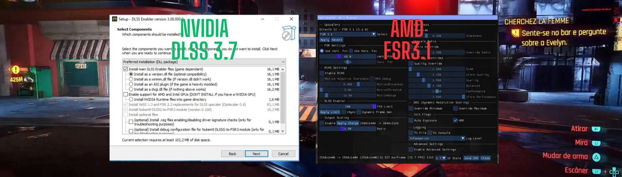
Task: Cancel the DLSS Enabler setup
Action: [x=283, y=154]
